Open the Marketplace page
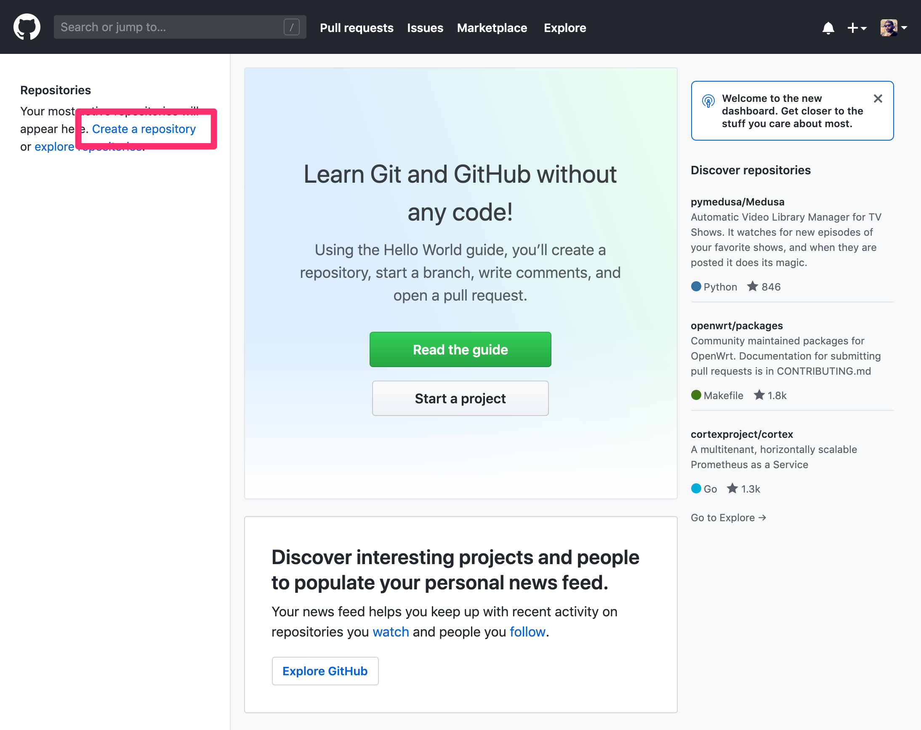921x730 pixels. 492,27
